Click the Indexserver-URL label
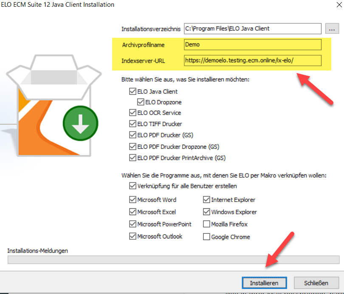 tap(143, 61)
